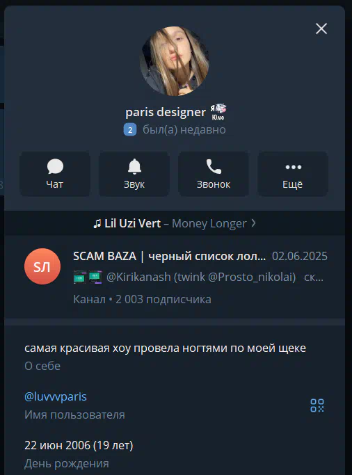Show the QR code for the username
The height and width of the screenshot is (475, 352).
[x=317, y=405]
